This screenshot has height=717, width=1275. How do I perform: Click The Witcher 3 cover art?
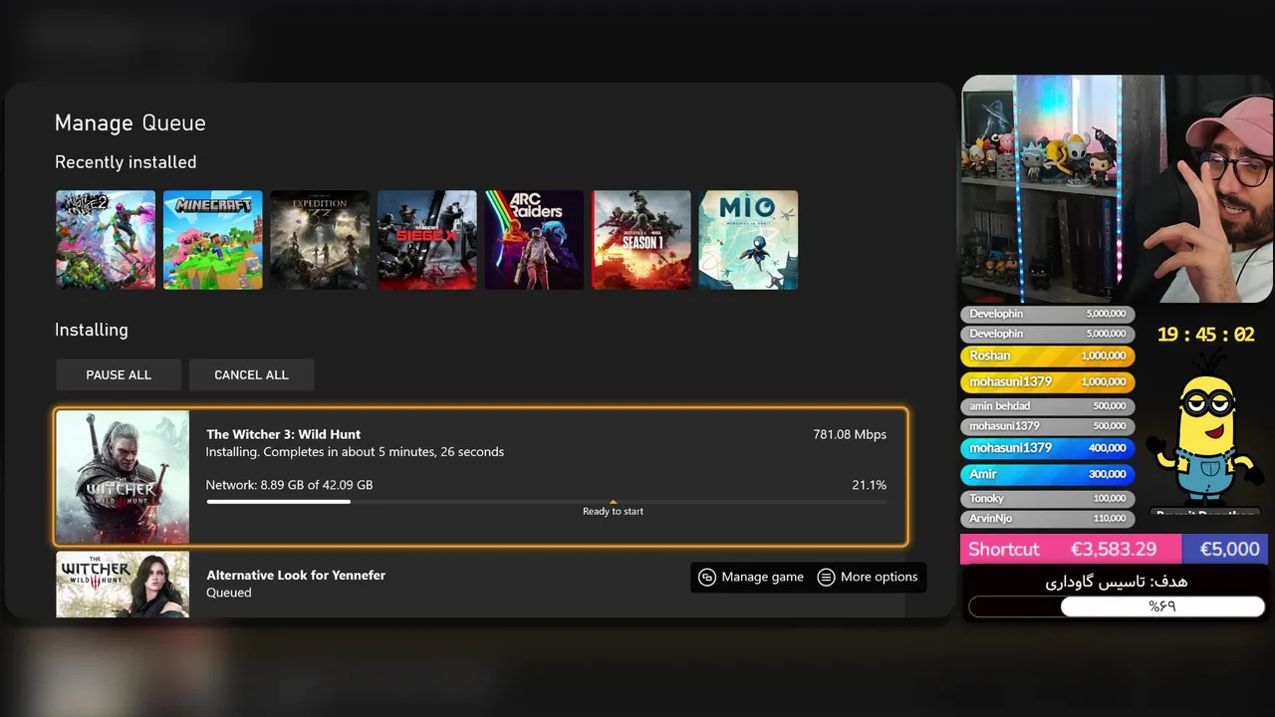[x=123, y=477]
